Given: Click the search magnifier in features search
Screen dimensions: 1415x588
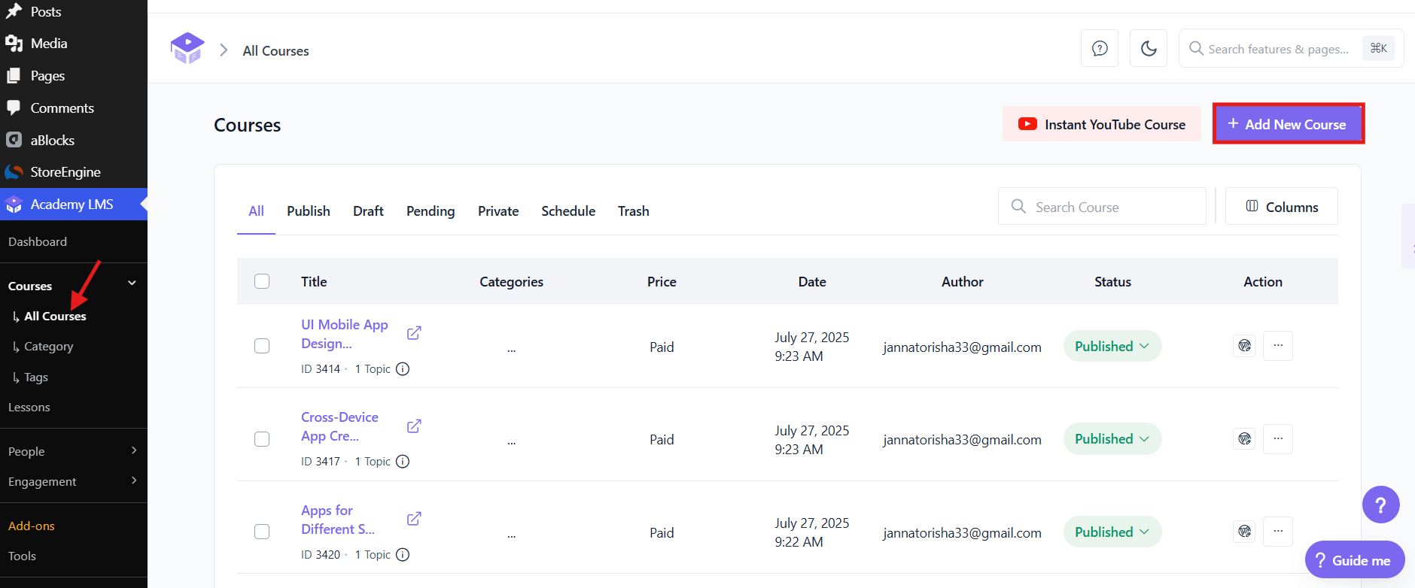Looking at the screenshot, I should point(1196,49).
